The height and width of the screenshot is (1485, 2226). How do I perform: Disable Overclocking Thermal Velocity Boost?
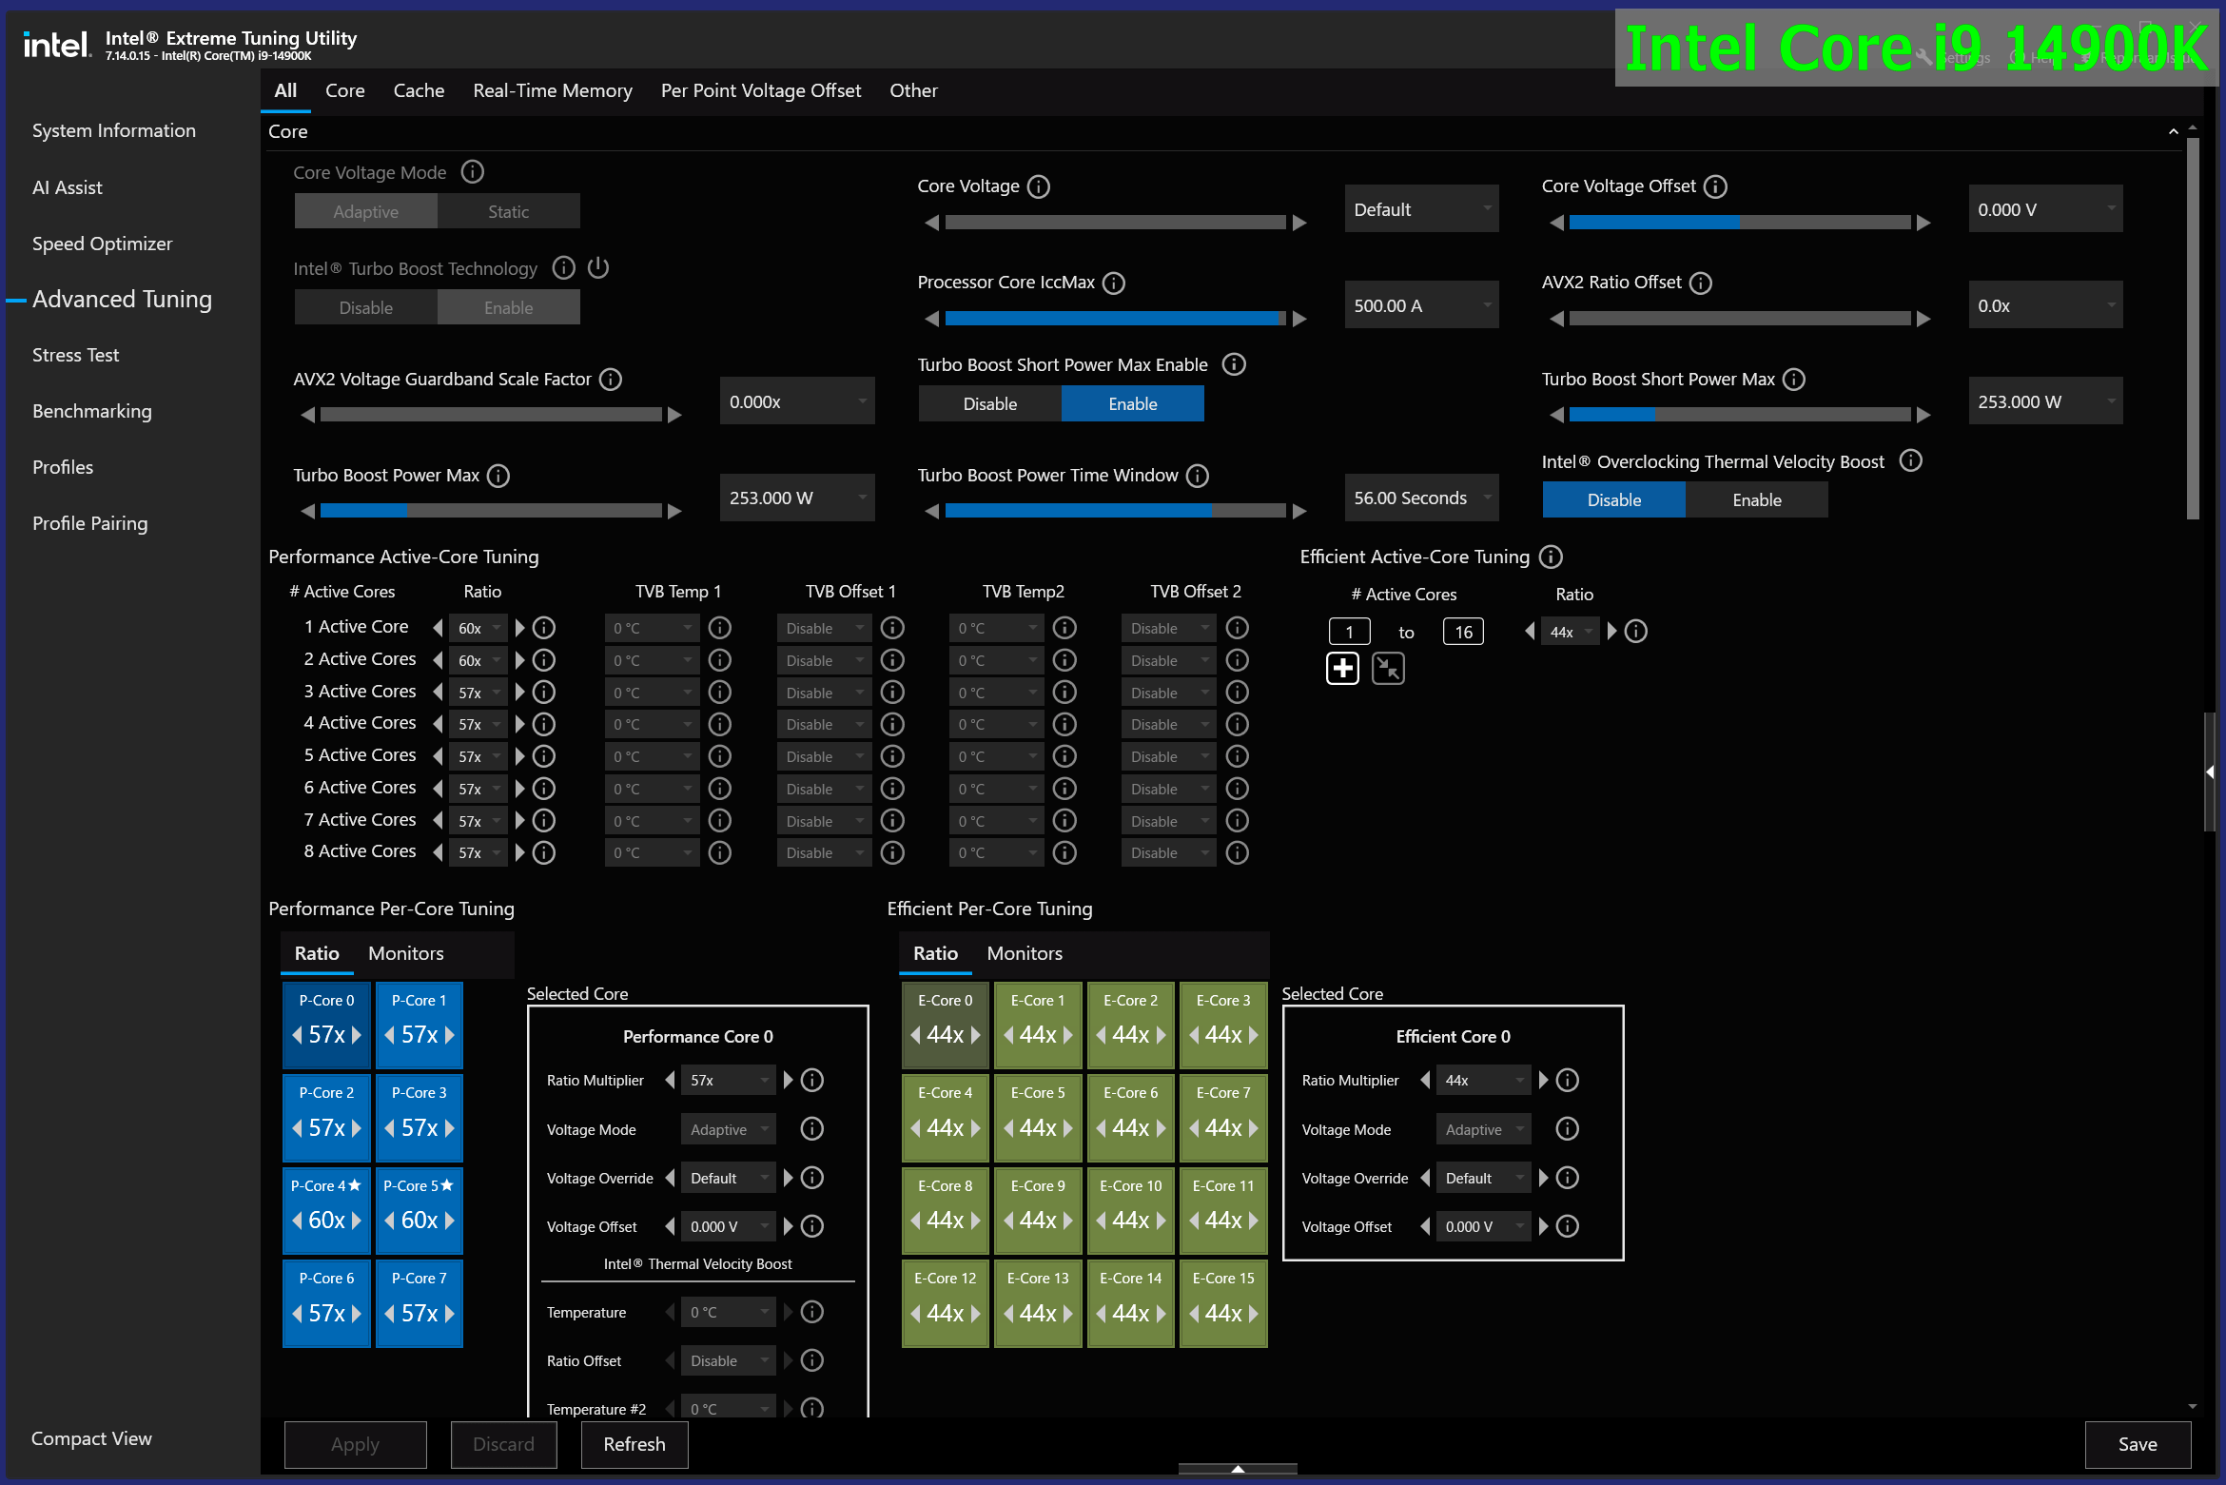coord(1614,499)
